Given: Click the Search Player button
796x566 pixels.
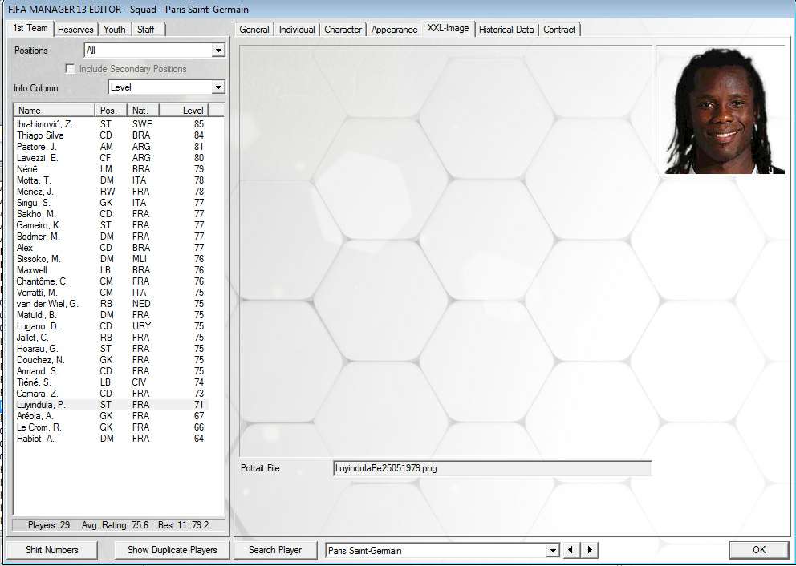Looking at the screenshot, I should 275,550.
